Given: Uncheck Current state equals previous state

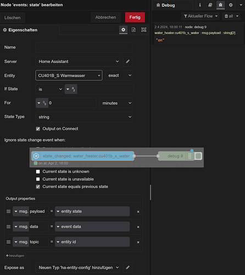Looking at the screenshot, I should coord(38,186).
